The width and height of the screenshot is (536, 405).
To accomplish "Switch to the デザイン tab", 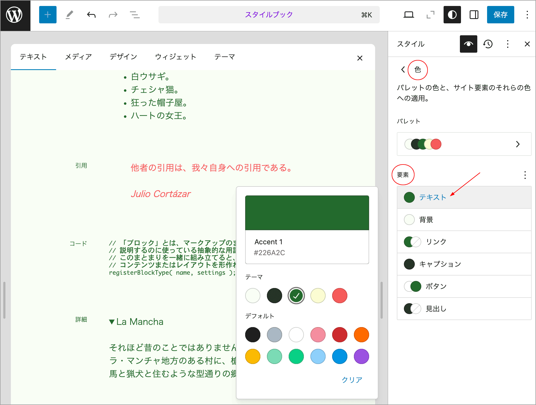I will click(x=123, y=57).
